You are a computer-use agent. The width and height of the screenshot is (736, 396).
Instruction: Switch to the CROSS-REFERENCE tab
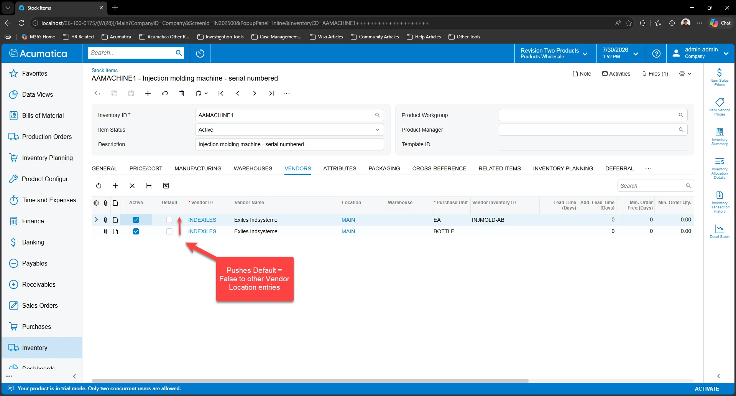pos(439,168)
